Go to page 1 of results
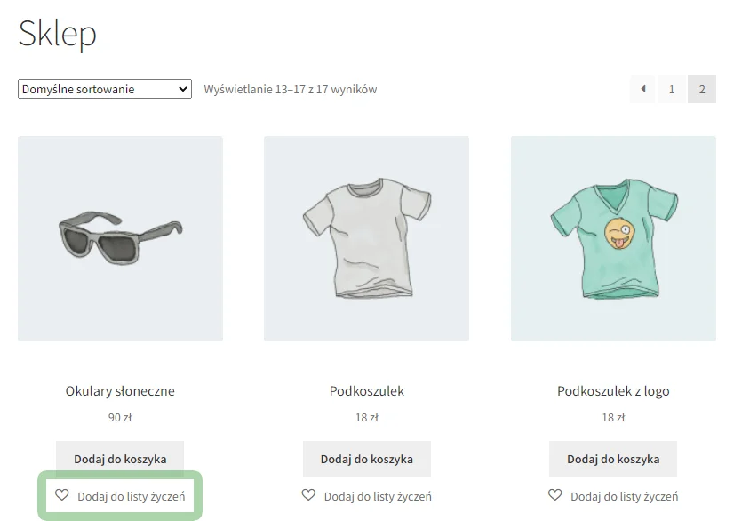Screen dimensions: 734x521 tap(672, 89)
